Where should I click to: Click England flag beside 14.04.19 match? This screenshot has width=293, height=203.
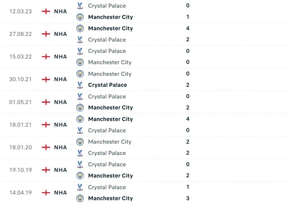point(46,192)
